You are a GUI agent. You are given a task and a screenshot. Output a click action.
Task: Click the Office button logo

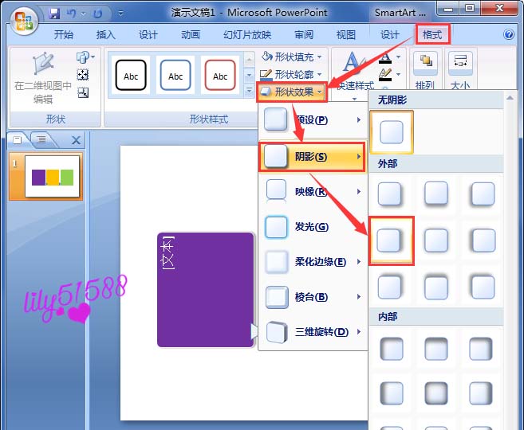point(24,21)
